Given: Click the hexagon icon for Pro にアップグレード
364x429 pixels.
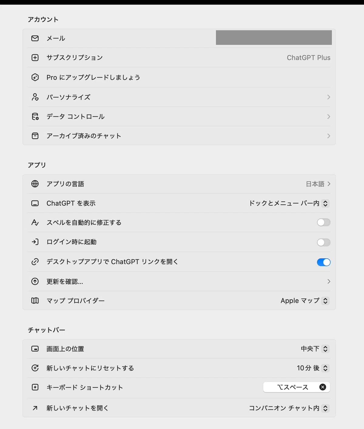Looking at the screenshot, I should pyautogui.click(x=35, y=77).
